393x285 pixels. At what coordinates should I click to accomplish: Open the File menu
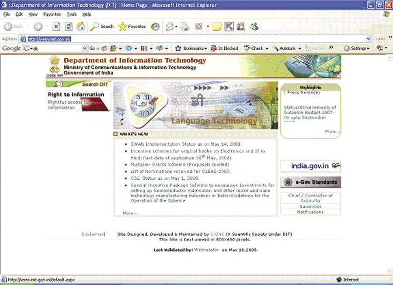[x=7, y=14]
